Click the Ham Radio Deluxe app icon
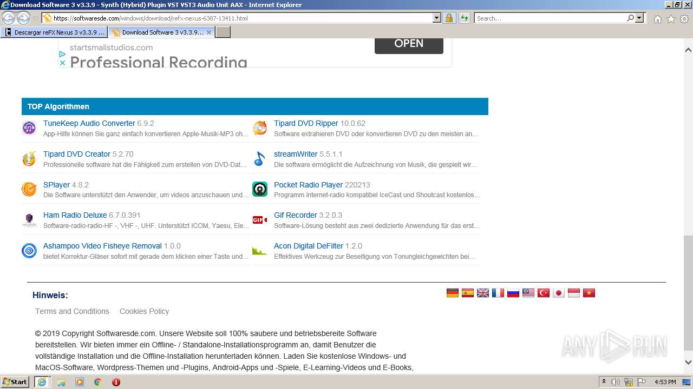This screenshot has width=693, height=389. (x=29, y=220)
